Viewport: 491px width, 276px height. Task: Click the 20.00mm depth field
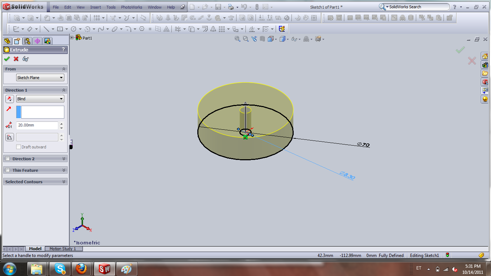pos(37,125)
